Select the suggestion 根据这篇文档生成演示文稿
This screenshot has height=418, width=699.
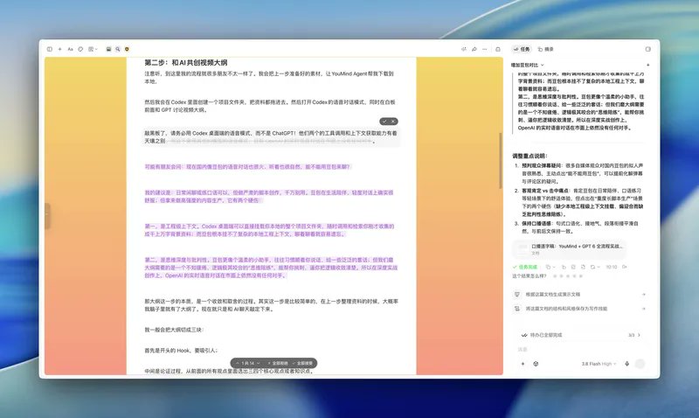click(x=579, y=295)
